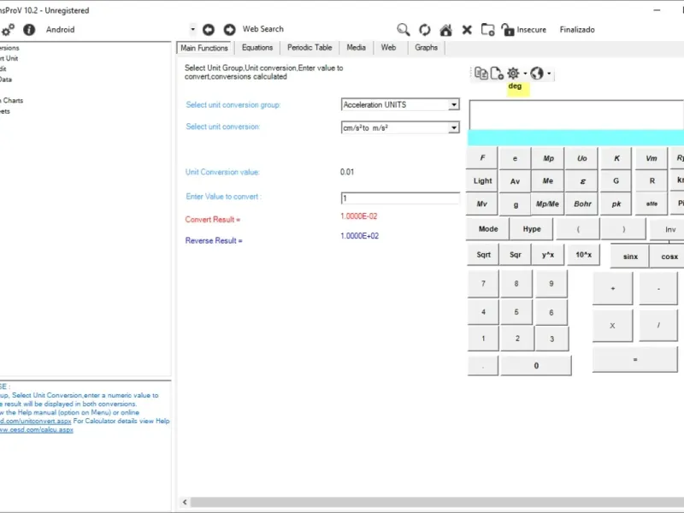Go forward with the right arrow icon
The width and height of the screenshot is (684, 513).
click(229, 29)
